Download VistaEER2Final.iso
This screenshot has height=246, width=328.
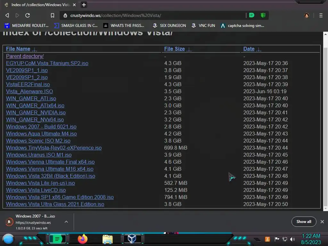pos(28,84)
